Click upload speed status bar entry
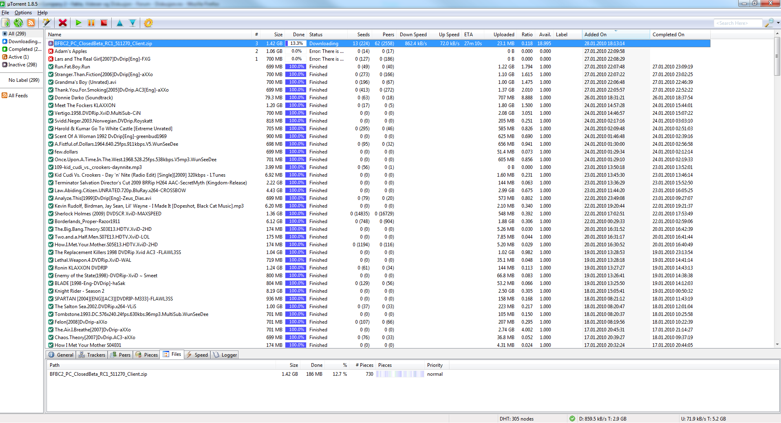Viewport: 781px width, 423px height. click(703, 419)
